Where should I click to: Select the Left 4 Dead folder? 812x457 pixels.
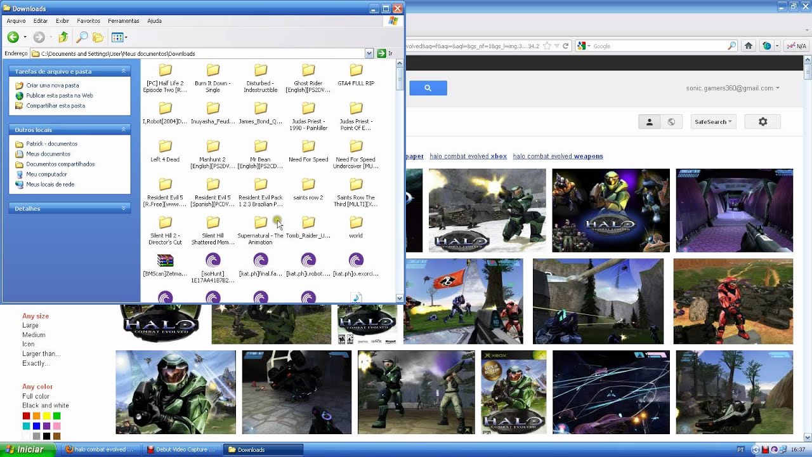point(165,151)
